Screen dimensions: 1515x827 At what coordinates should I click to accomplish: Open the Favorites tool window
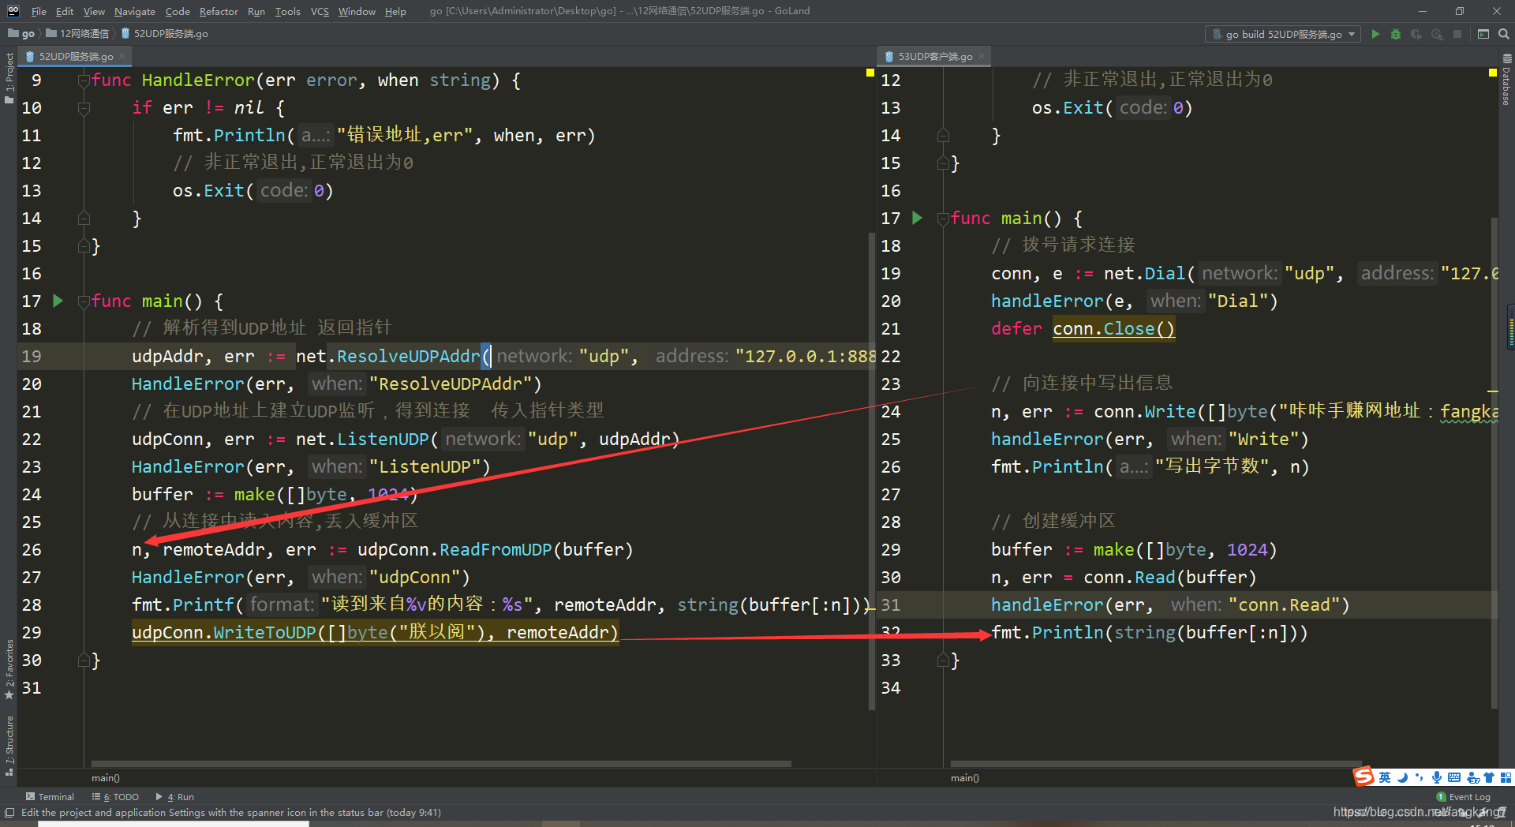pos(9,669)
